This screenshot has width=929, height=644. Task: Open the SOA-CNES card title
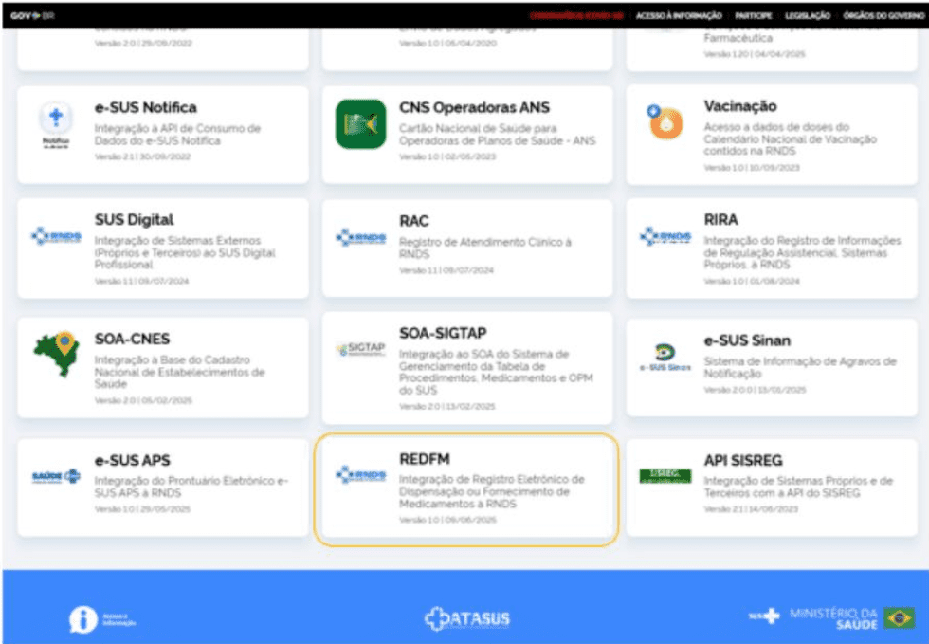tap(132, 339)
